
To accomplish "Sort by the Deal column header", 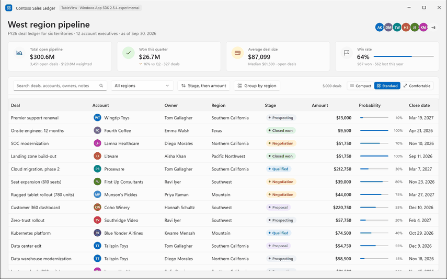I will 15,105.
